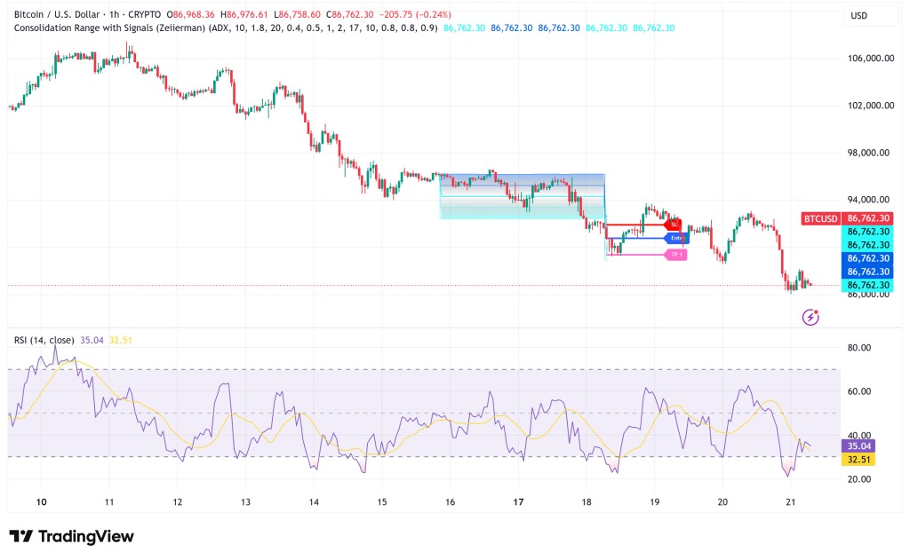Open the USD currency dropdown
This screenshot has height=560, width=910.
click(x=859, y=16)
